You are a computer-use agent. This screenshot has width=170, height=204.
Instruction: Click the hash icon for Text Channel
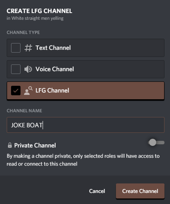(28, 48)
